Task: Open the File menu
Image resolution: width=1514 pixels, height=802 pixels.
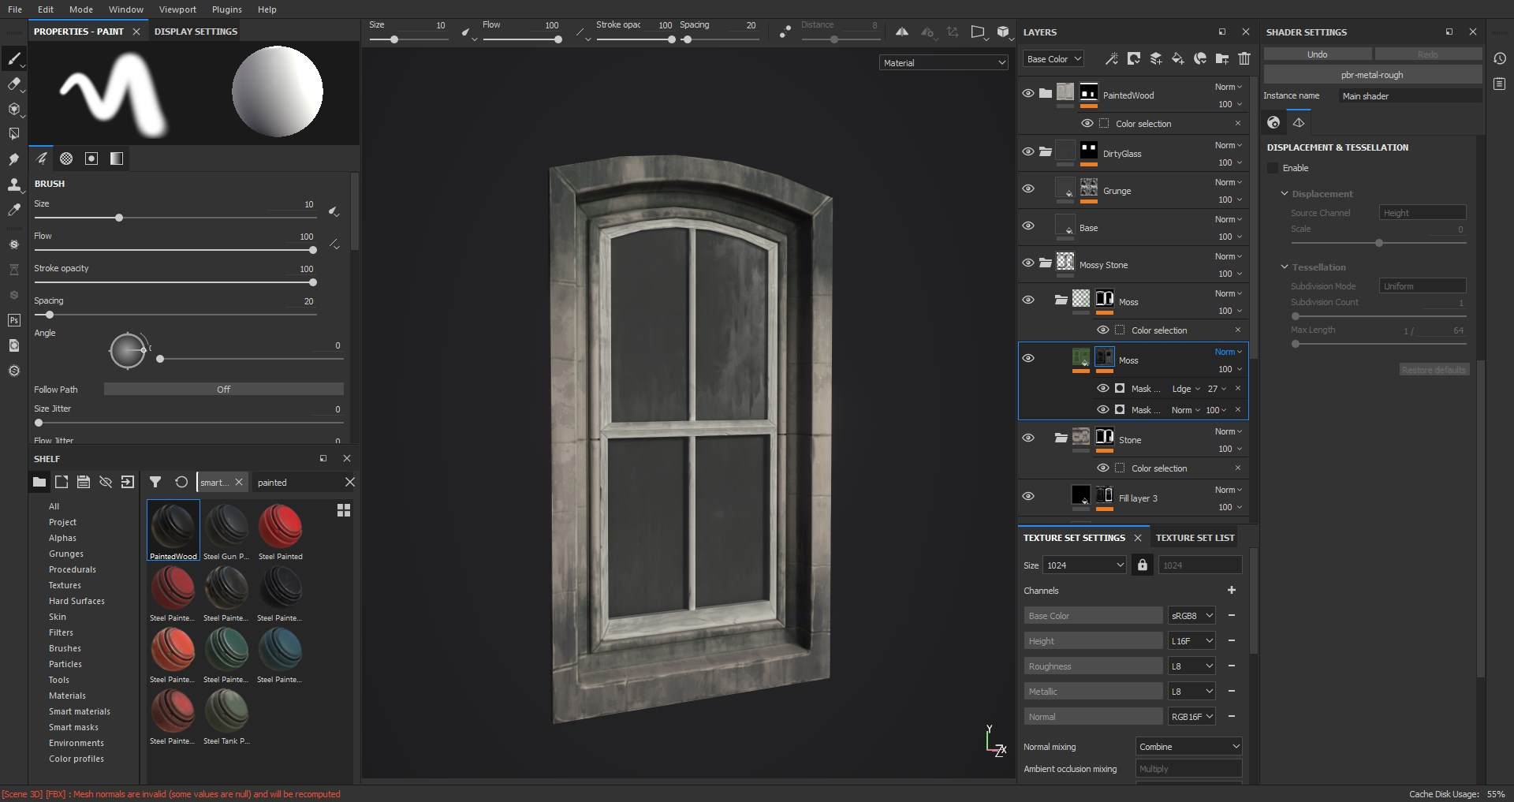Action: tap(15, 9)
